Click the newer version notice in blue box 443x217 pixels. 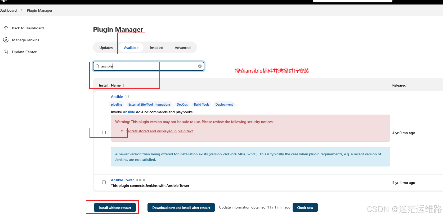click(250, 157)
